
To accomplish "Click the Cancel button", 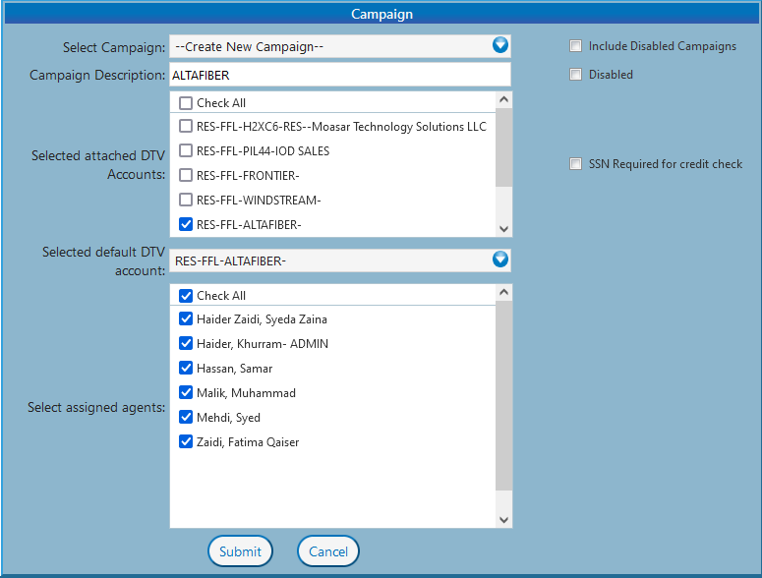I will pos(328,551).
